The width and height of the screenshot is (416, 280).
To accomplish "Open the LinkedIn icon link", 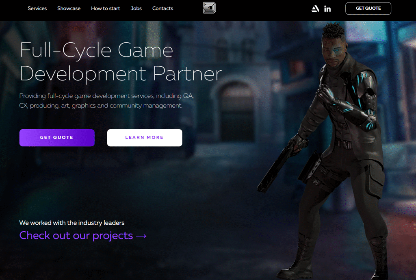I will [327, 9].
